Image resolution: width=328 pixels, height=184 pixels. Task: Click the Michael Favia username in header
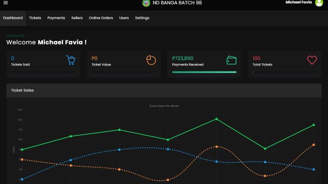coord(298,2)
